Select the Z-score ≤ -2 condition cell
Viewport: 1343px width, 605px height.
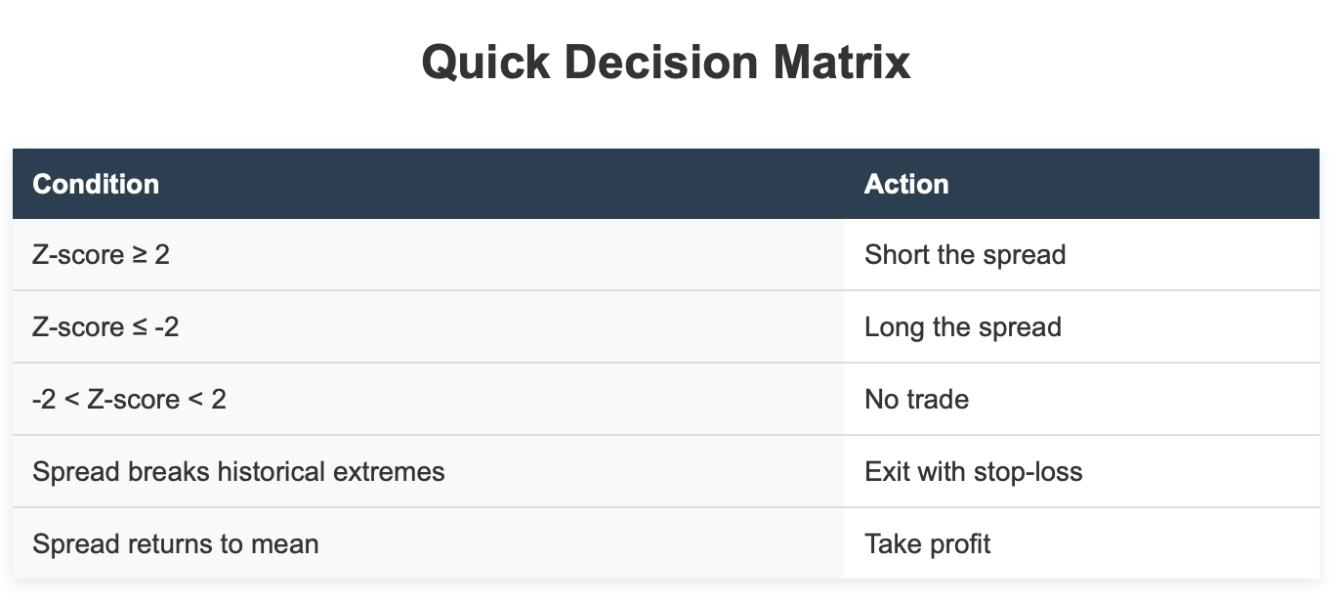[429, 326]
